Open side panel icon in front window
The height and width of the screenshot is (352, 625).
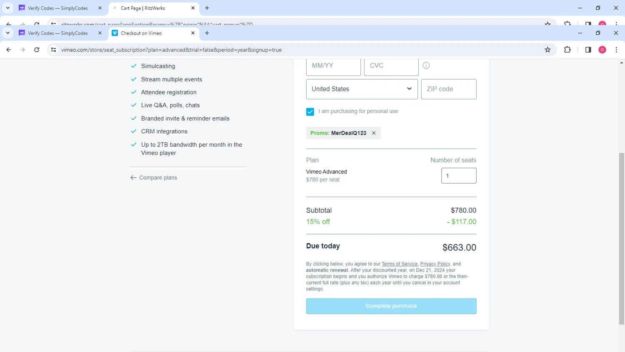pos(588,50)
